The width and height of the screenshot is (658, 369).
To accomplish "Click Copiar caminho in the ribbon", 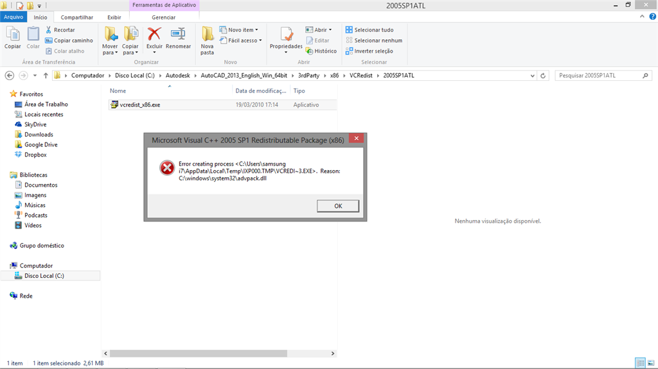I will click(69, 40).
